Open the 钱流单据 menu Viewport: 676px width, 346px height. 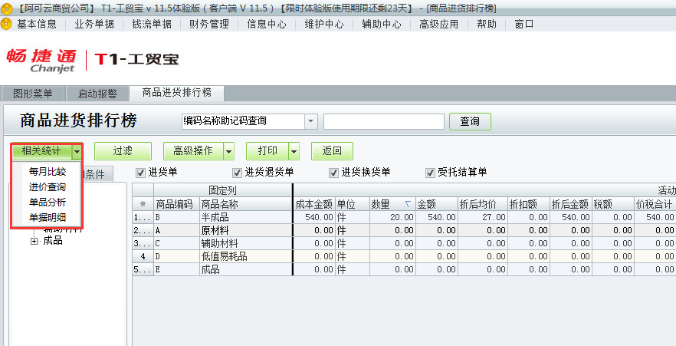pos(152,24)
